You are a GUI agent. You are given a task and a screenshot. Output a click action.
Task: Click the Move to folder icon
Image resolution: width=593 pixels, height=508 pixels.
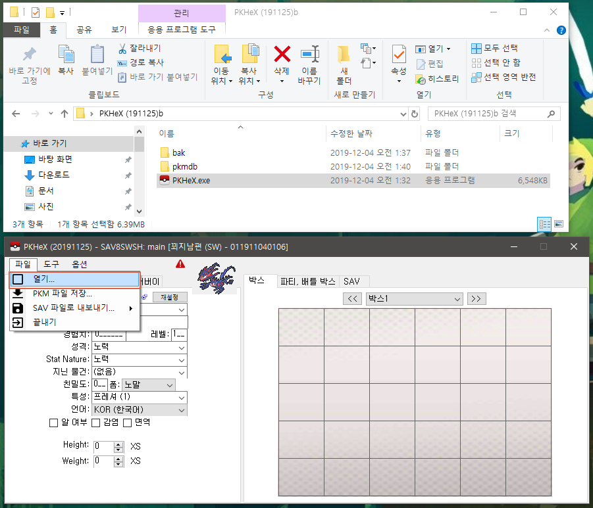(x=222, y=54)
